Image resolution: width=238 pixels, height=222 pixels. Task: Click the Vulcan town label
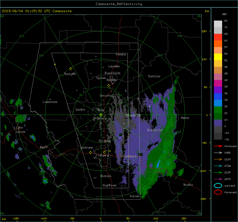coord(134,196)
